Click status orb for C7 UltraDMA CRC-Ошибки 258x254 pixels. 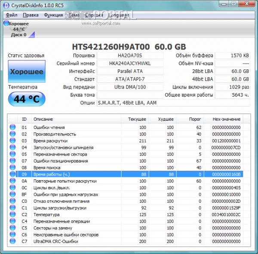coord(12,241)
